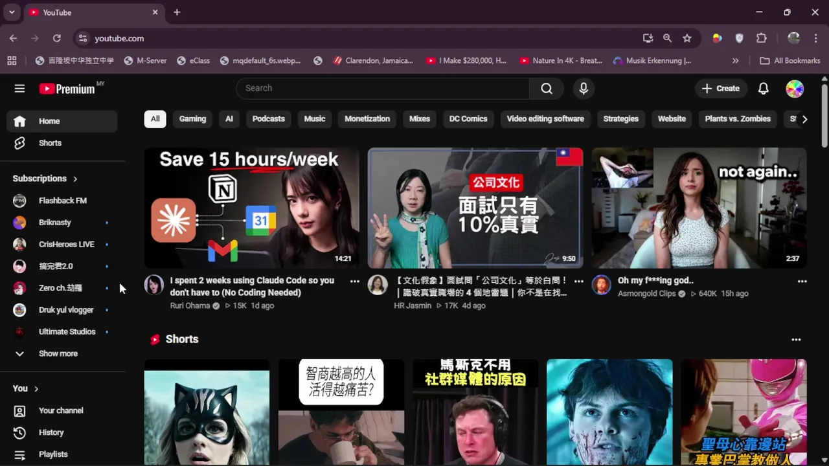Open Shorts in sidebar

click(x=62, y=143)
